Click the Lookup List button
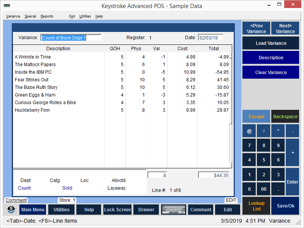The width and height of the screenshot is (304, 228). pyautogui.click(x=256, y=206)
